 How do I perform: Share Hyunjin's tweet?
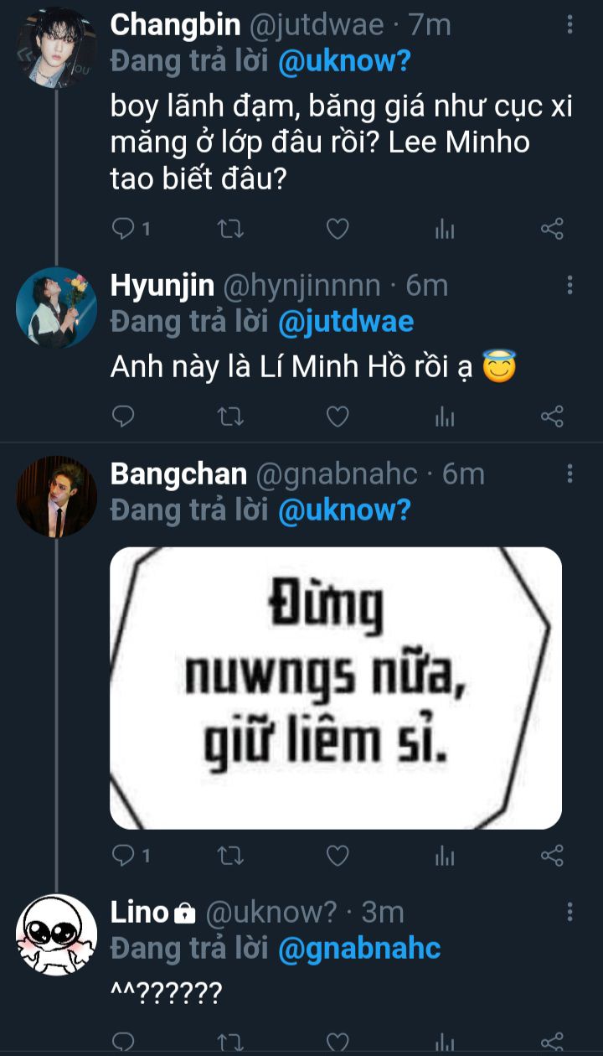click(x=552, y=416)
